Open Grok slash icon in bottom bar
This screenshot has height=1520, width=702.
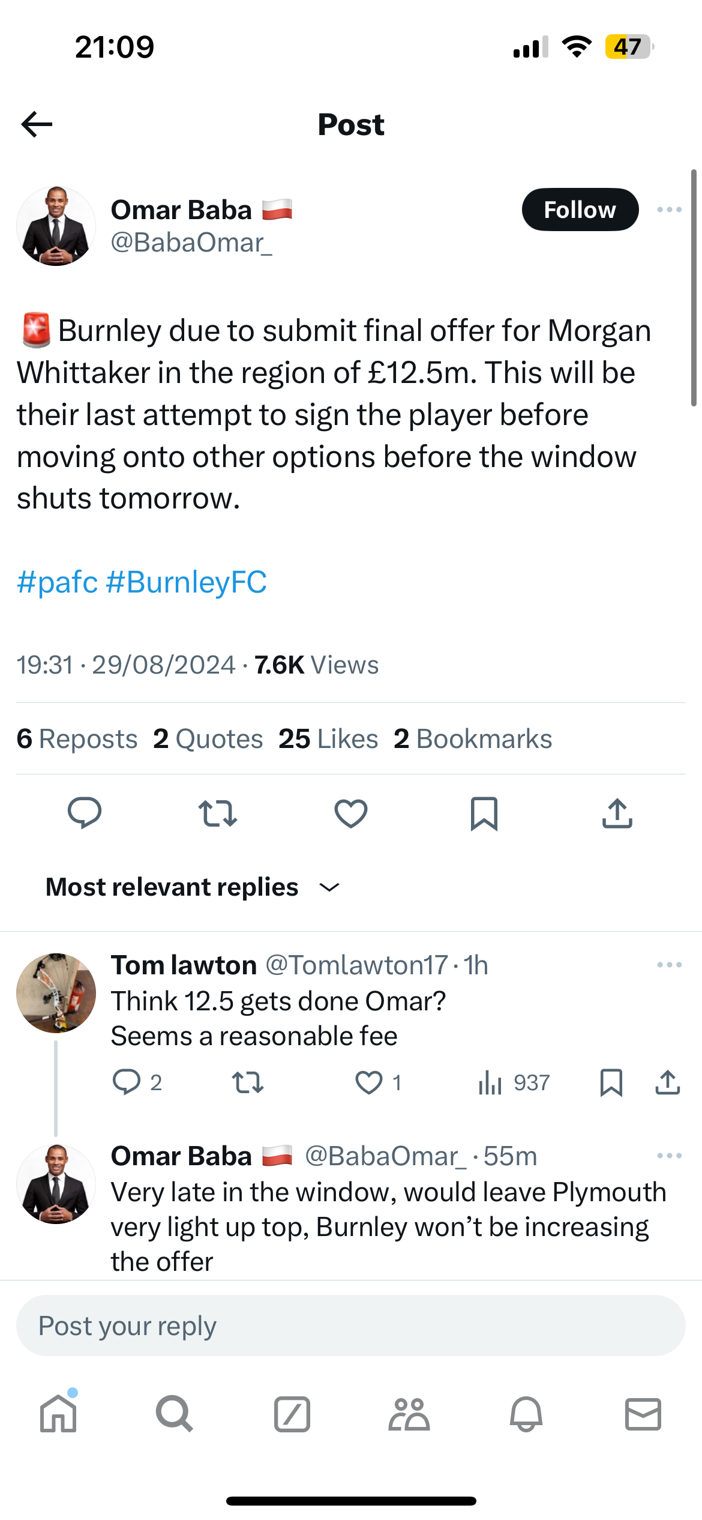tap(292, 1414)
